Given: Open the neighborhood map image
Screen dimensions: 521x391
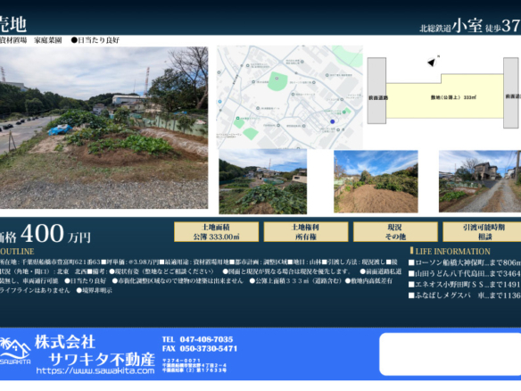Looking at the screenshot, I should [290, 97].
